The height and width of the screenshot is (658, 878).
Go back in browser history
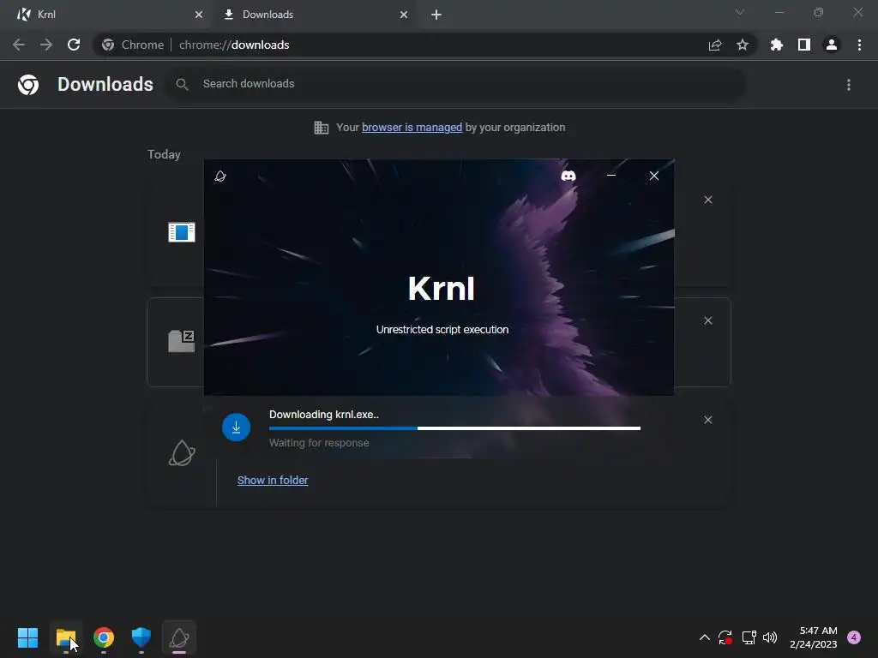(x=19, y=45)
